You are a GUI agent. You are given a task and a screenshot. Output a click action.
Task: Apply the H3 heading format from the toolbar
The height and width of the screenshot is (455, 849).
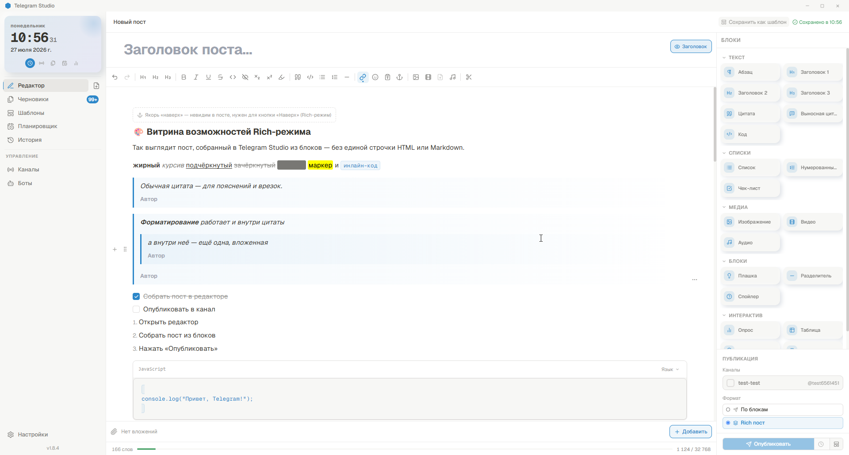(x=168, y=77)
